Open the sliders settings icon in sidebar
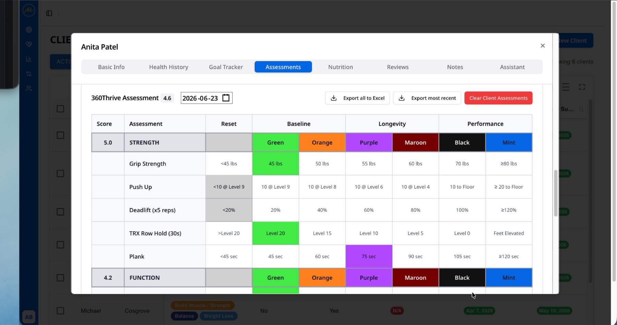The height and width of the screenshot is (325, 617). 29,74
